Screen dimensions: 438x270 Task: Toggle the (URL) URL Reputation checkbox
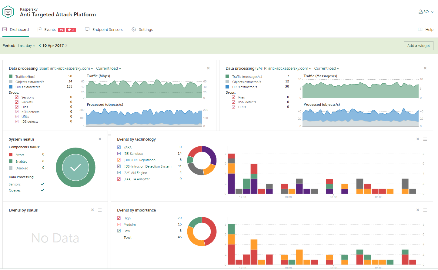click(119, 160)
